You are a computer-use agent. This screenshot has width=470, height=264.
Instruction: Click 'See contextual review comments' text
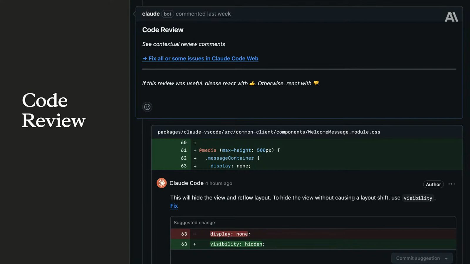pyautogui.click(x=184, y=44)
